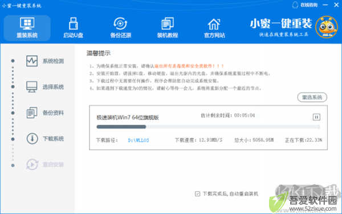Select the 重启安装 restart icon
Screen dimensions: 342x214
(32, 164)
